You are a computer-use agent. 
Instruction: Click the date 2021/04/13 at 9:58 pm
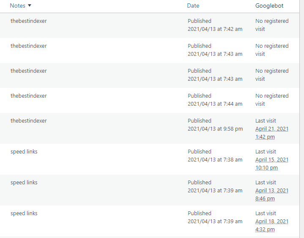(215, 129)
